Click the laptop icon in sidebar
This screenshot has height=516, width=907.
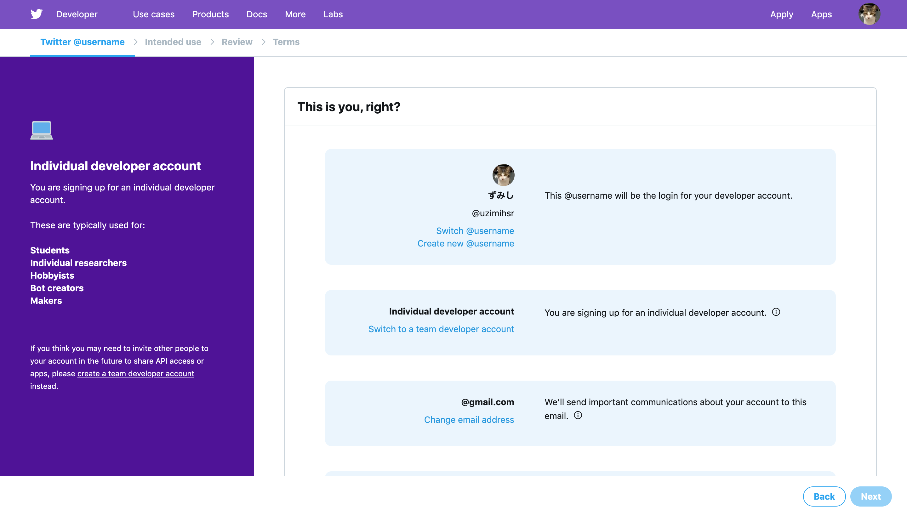[42, 131]
